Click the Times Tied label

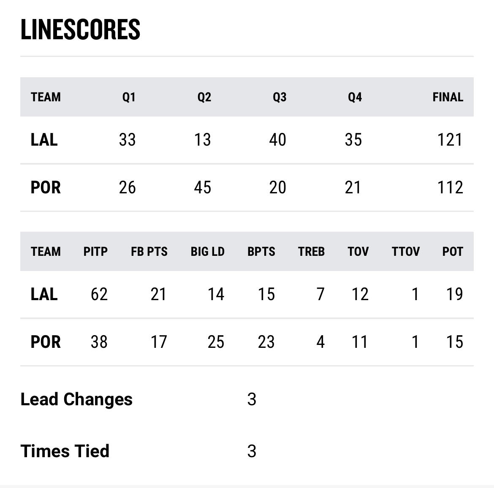(65, 451)
